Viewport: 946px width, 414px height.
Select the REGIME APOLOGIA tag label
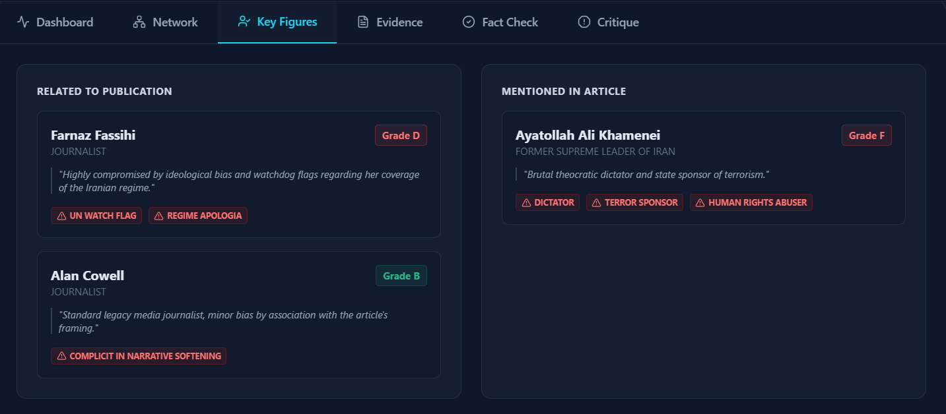(x=205, y=216)
